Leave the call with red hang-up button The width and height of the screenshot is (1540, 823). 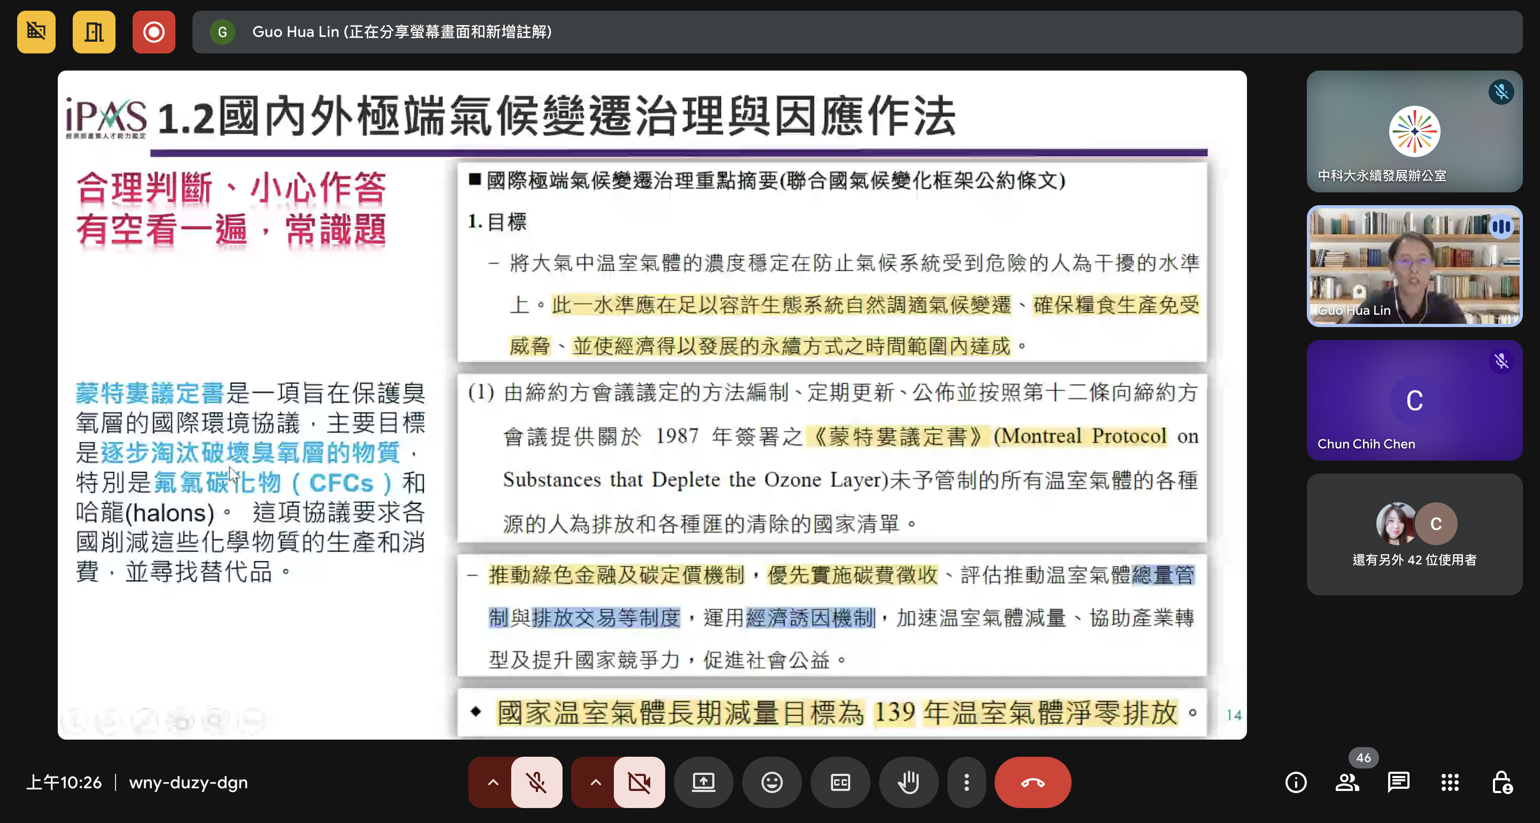point(1033,782)
